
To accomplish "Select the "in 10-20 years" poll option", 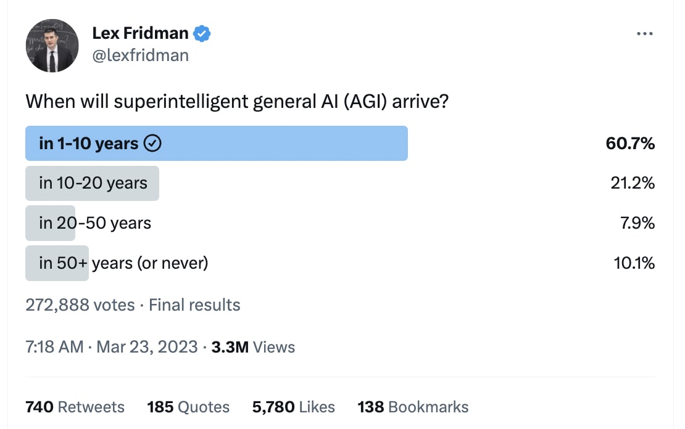I will [93, 183].
